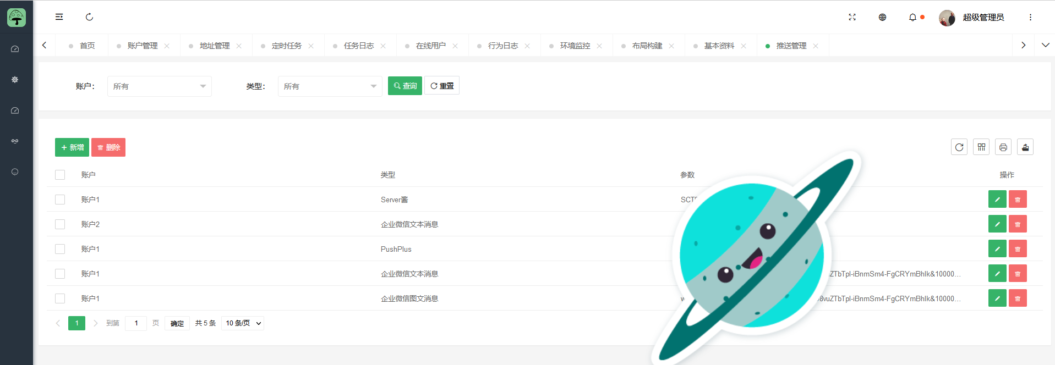This screenshot has width=1055, height=365.
Task: Edit the 账户2 row
Action: (997, 224)
